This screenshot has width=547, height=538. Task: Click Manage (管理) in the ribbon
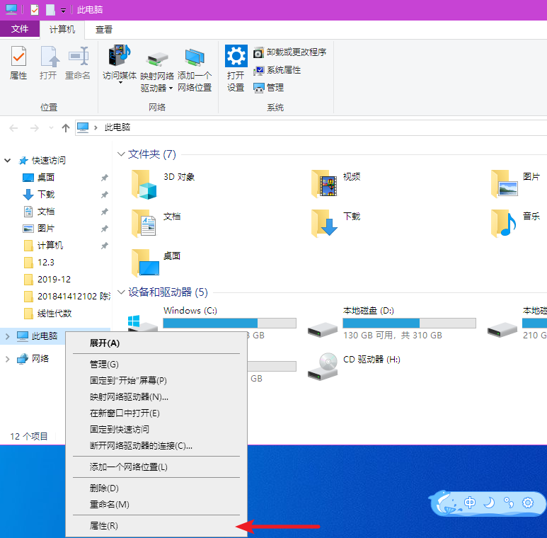coord(268,88)
